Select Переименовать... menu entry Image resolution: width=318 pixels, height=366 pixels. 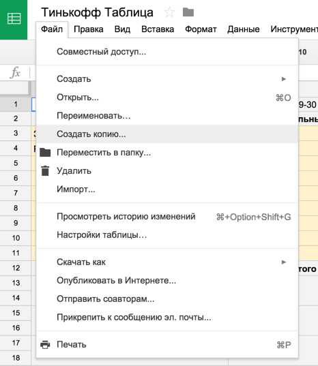pyautogui.click(x=167, y=116)
